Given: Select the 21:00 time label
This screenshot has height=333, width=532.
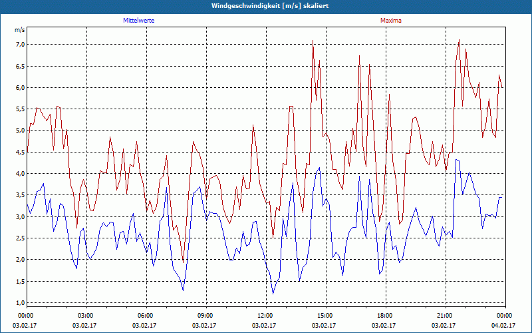Looking at the screenshot, I should click(x=444, y=315).
